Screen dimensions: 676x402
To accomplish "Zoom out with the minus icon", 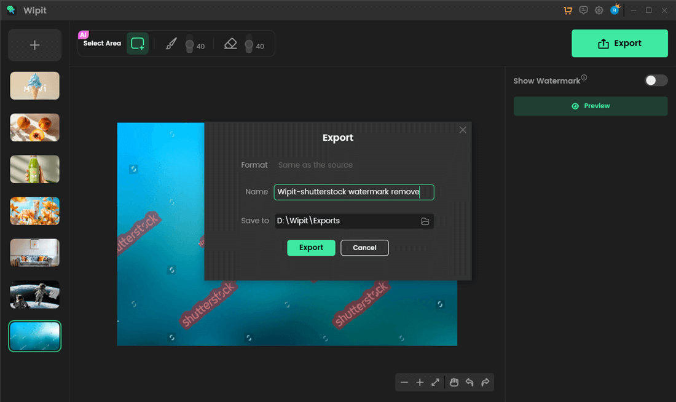I will pos(404,382).
